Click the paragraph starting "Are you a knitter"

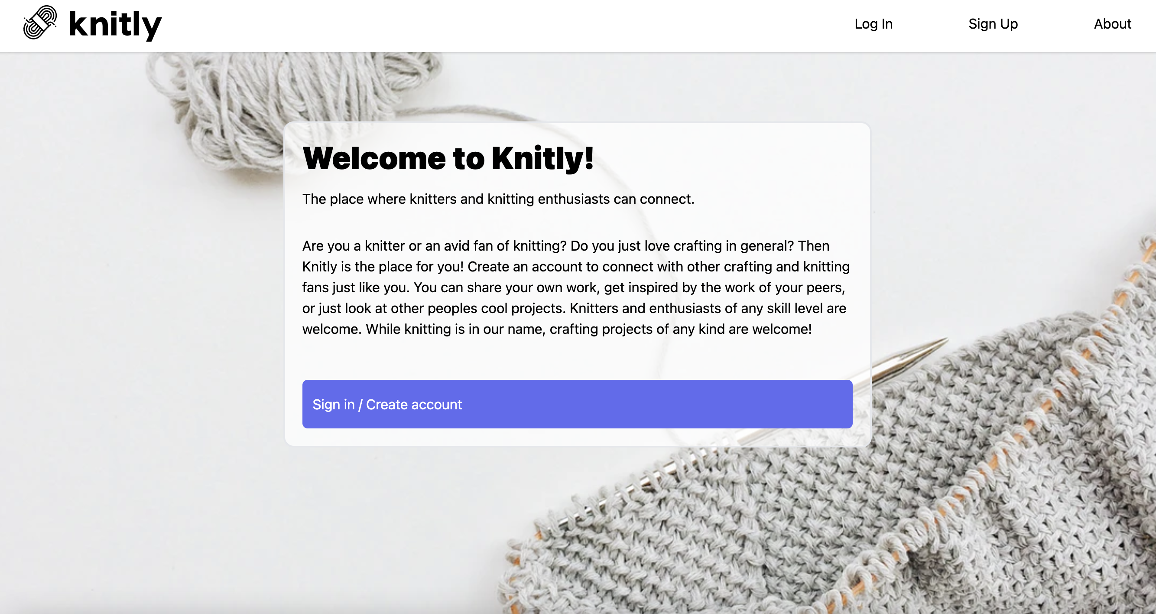point(576,287)
